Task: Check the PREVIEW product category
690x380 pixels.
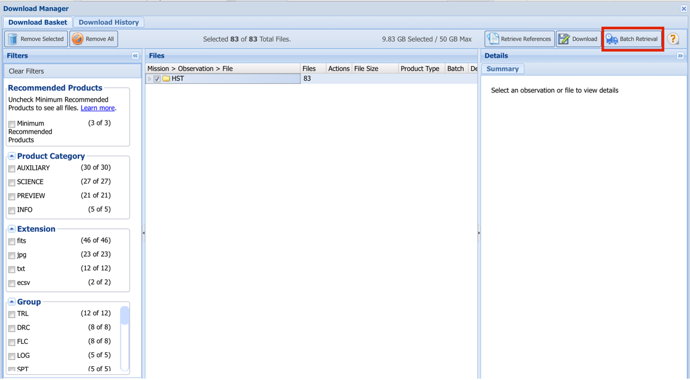Action: 12,197
